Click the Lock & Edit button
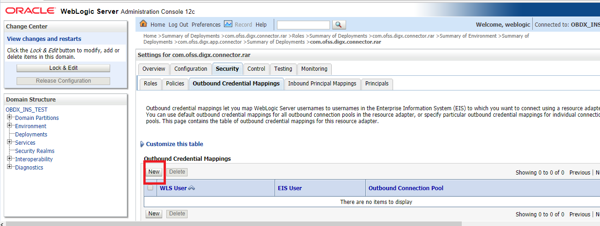 (x=64, y=68)
